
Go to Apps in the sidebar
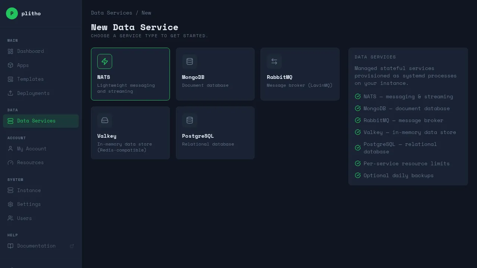tap(41, 65)
